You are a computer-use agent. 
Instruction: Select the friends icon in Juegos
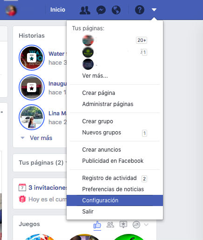pyautogui.click(x=110, y=225)
